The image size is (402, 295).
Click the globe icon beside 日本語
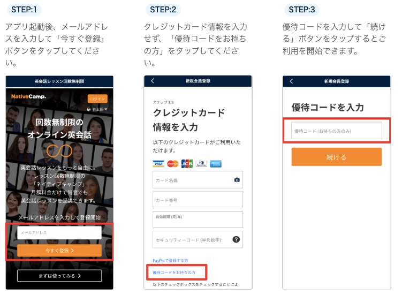coord(89,110)
